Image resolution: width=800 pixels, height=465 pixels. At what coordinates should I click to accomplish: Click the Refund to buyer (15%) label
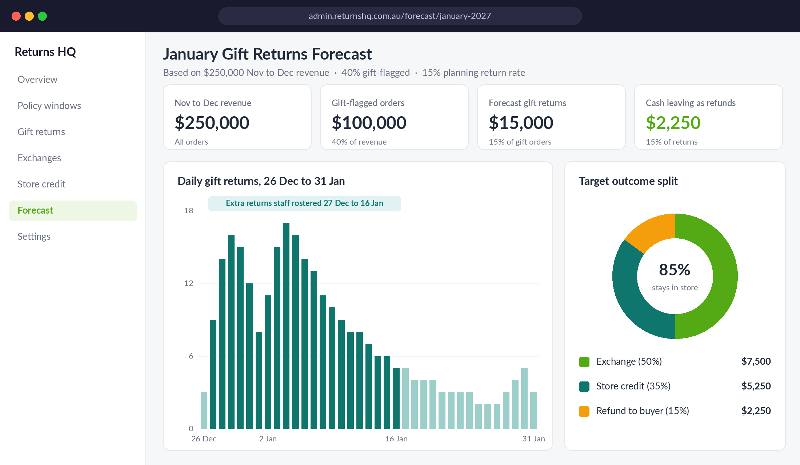point(643,411)
